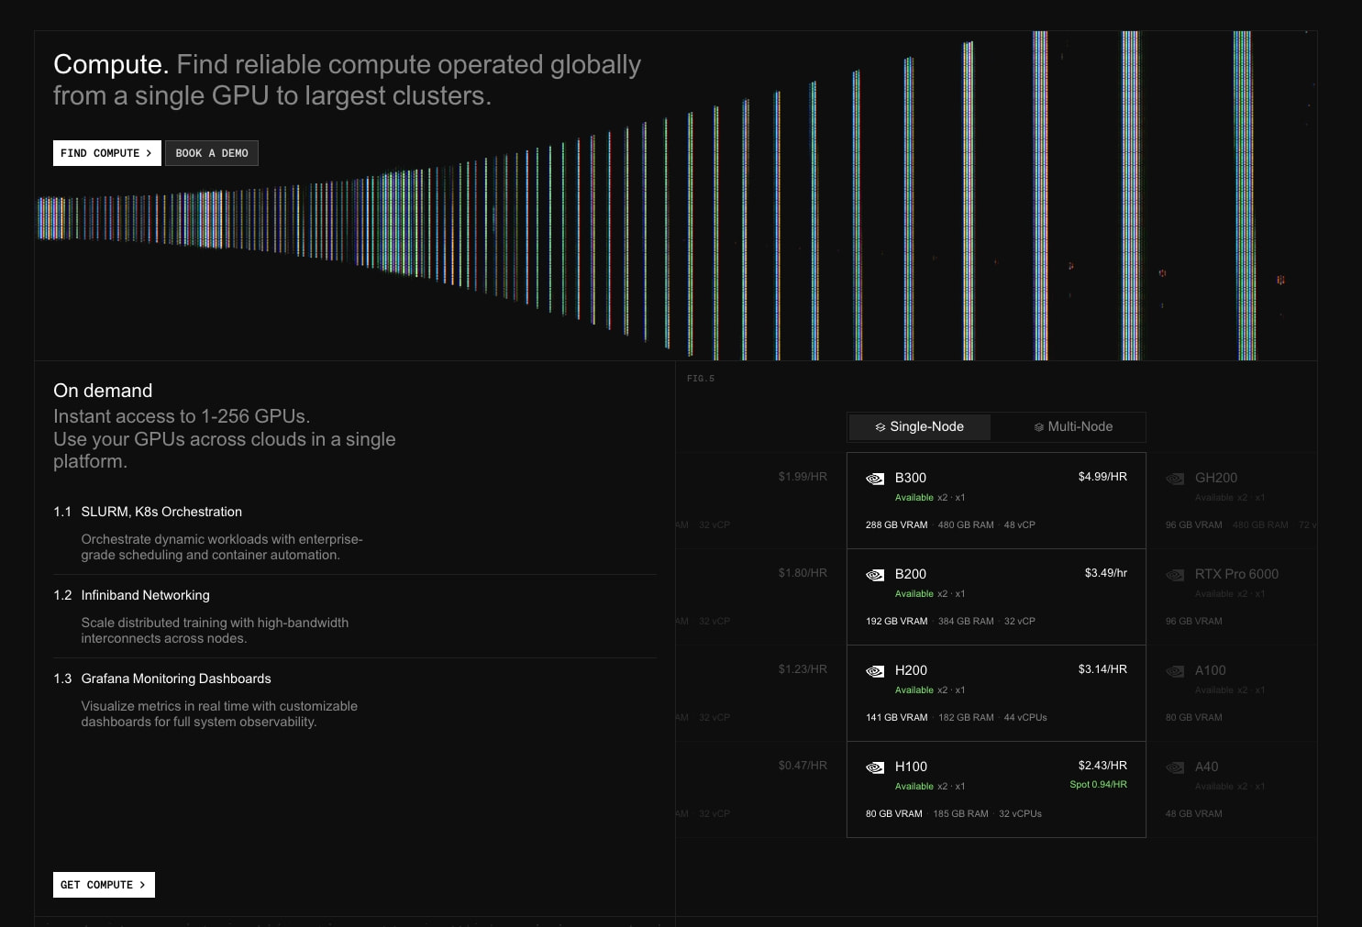The width and height of the screenshot is (1362, 927).
Task: Select the B300 GPU name
Action: click(x=911, y=478)
